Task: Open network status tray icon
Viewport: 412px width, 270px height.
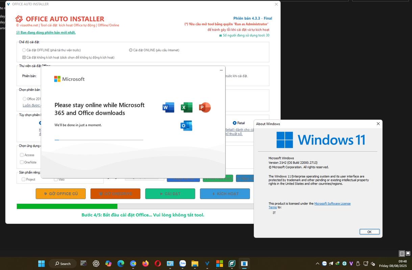Action: point(366,264)
